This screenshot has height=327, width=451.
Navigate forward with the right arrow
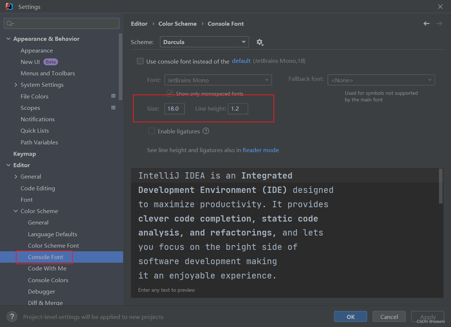point(439,24)
